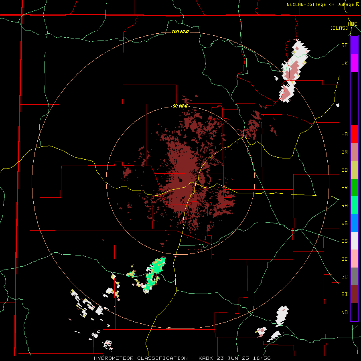Click the BI legend label
361x361 pixels.
coord(344,294)
